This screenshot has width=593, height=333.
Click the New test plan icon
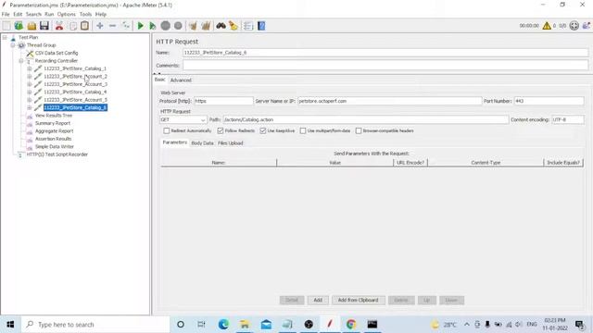tap(6, 26)
